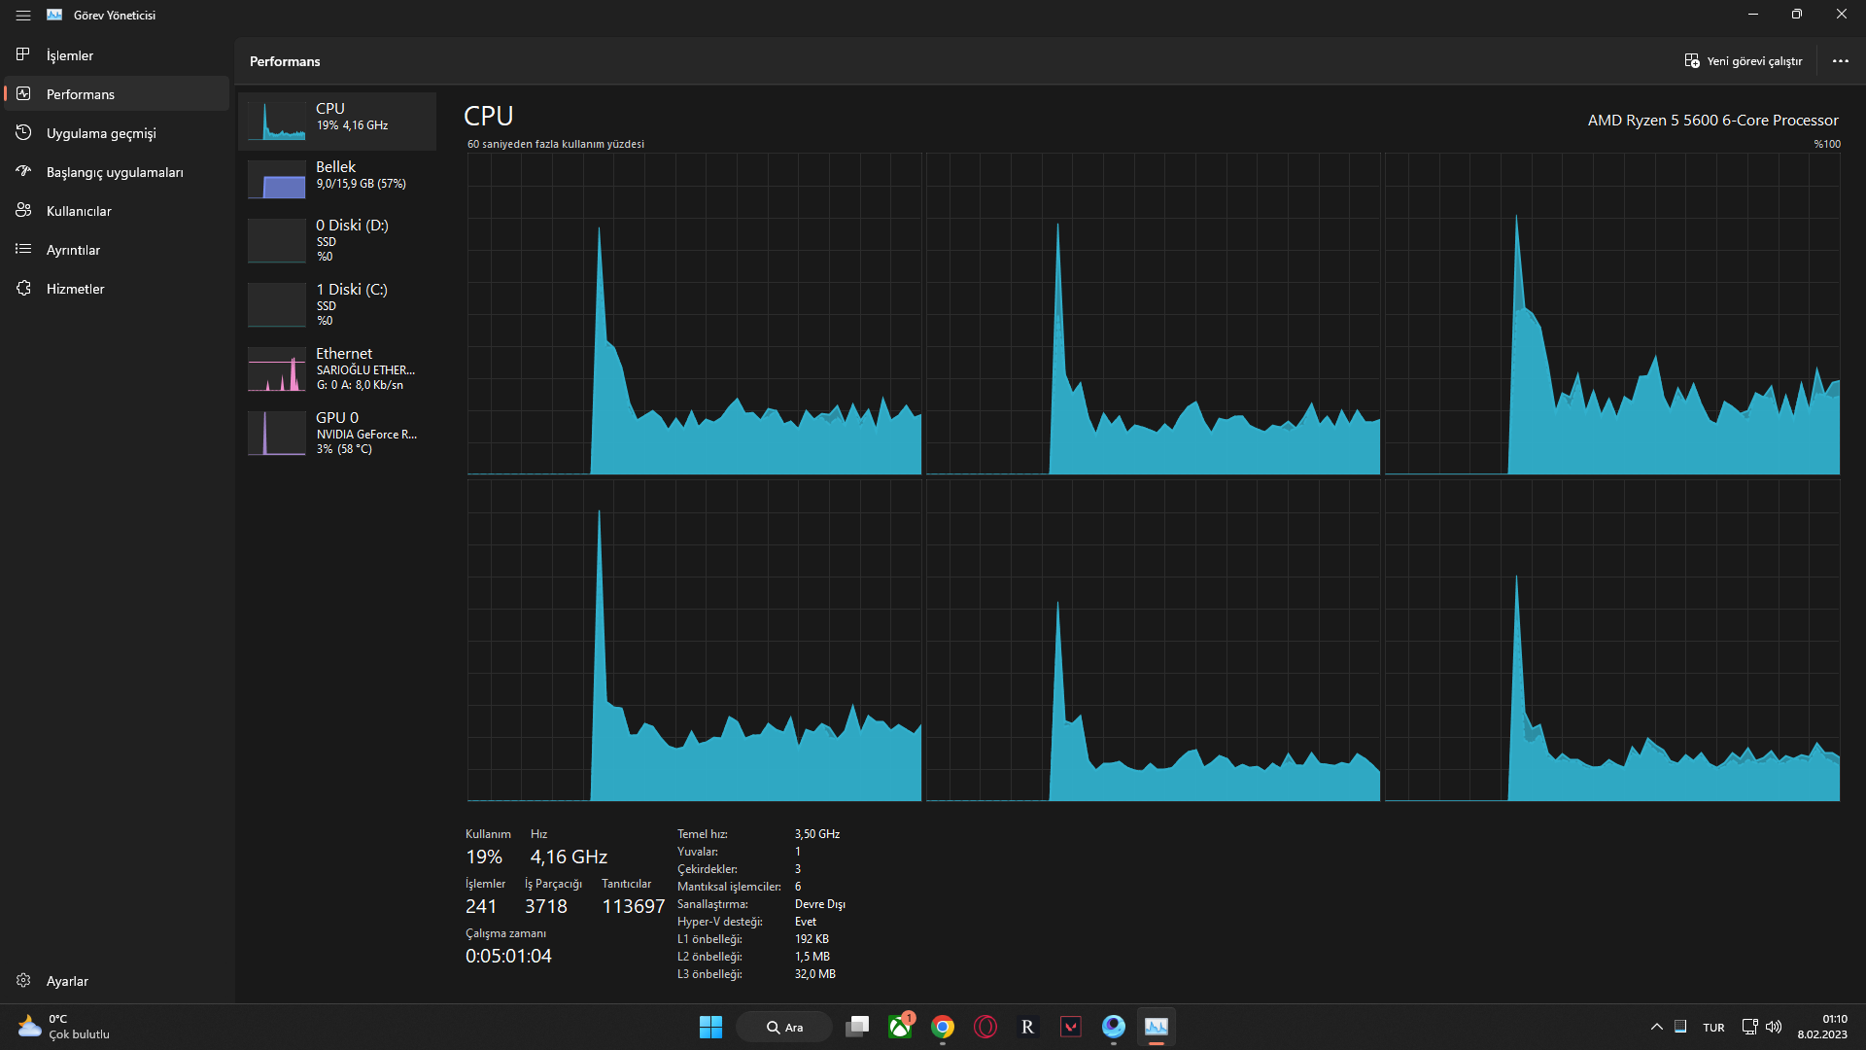Select the Performans navigation item

pos(117,94)
